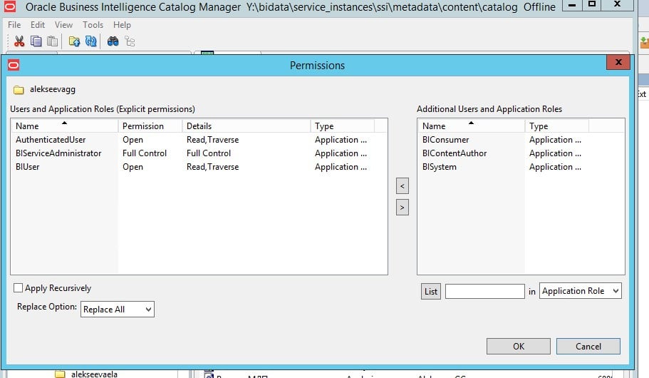Click the Oracle logo in Permissions title bar
The width and height of the screenshot is (649, 378).
click(14, 65)
